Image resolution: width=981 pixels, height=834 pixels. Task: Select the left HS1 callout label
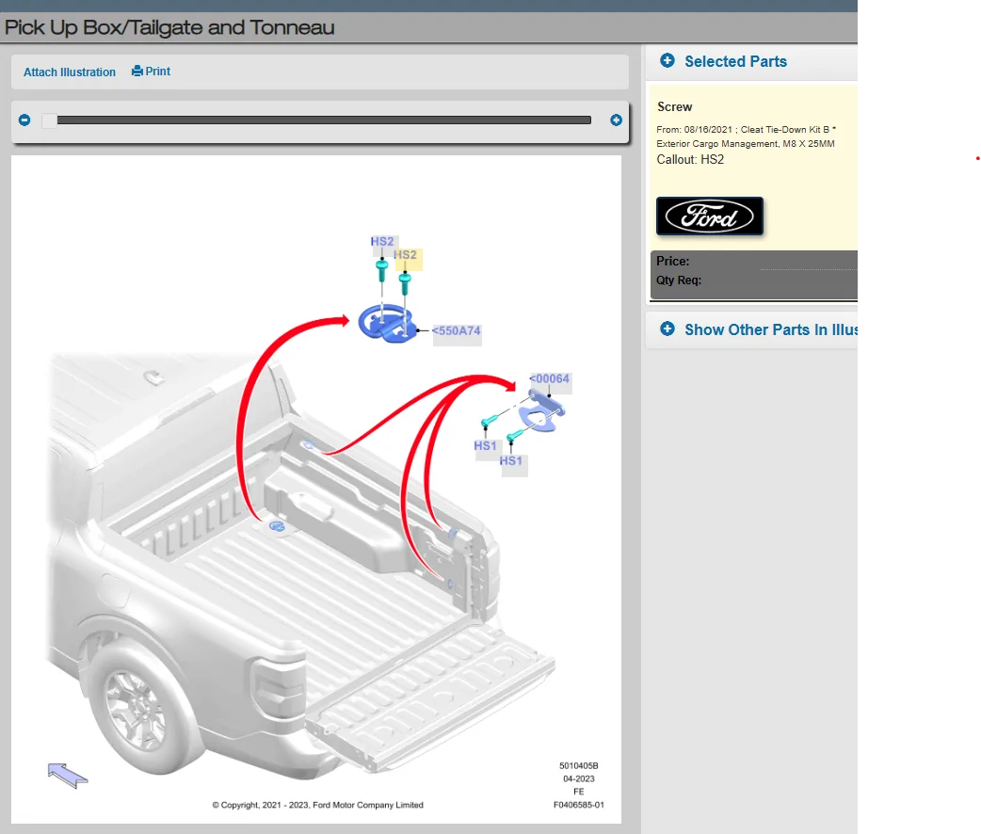pyautogui.click(x=485, y=446)
